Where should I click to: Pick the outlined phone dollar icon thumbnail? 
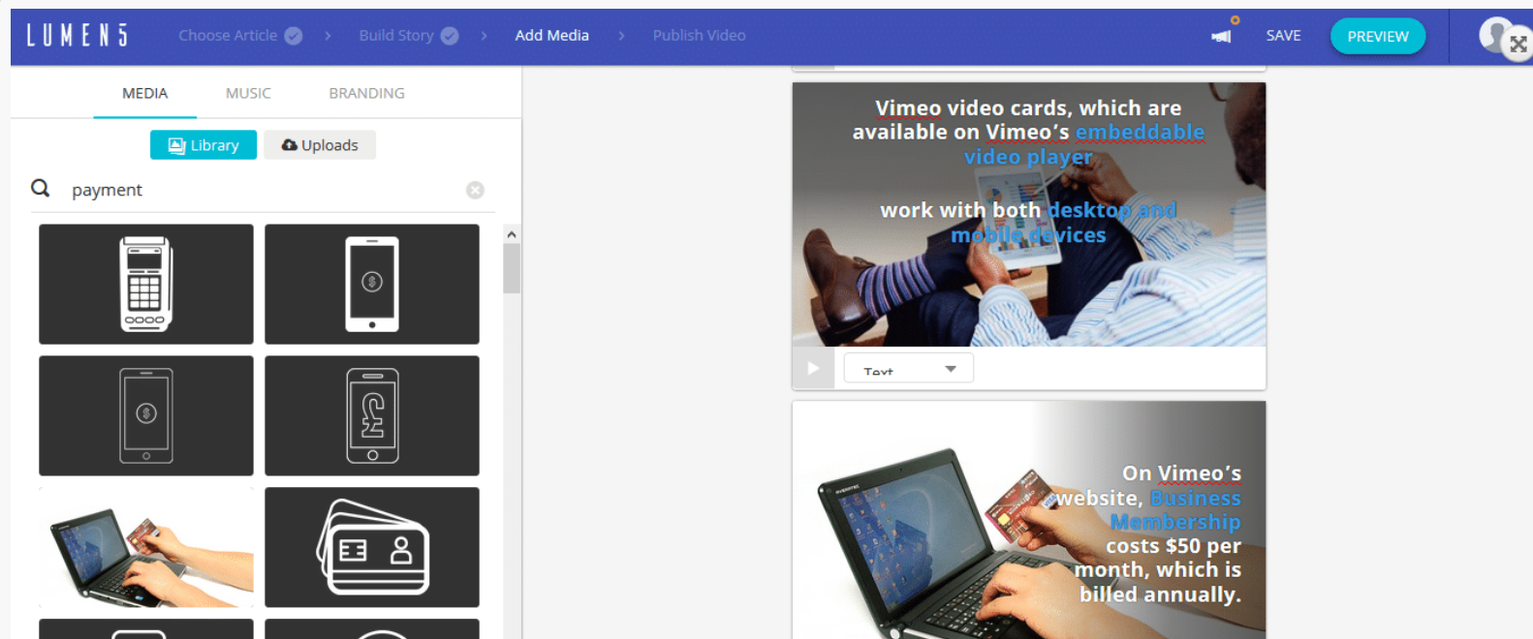click(x=146, y=415)
